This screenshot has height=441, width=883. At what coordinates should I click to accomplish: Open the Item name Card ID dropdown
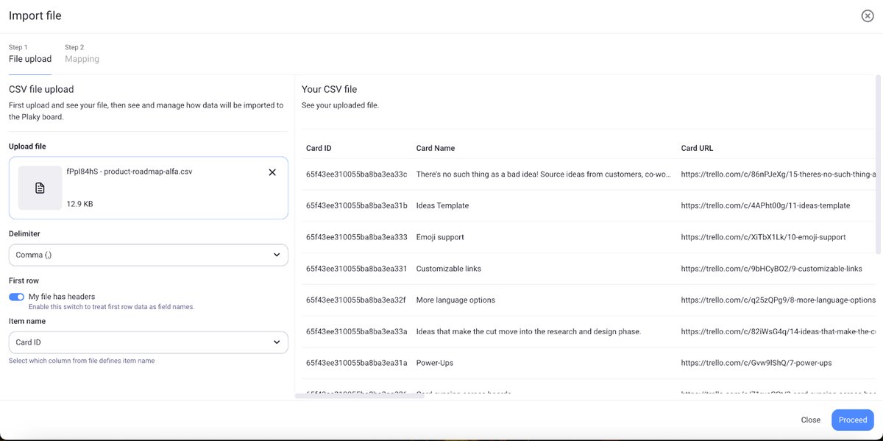[149, 342]
